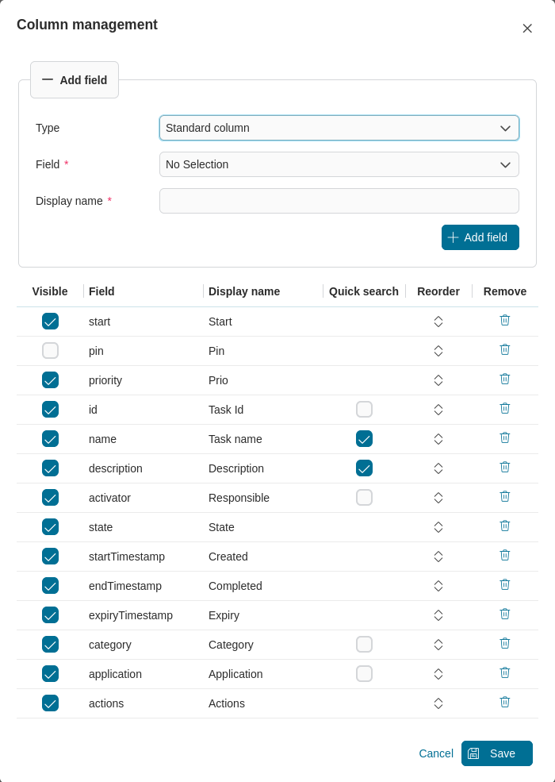Enable visibility for the pin field
Image resolution: width=555 pixels, height=782 pixels.
pos(50,350)
